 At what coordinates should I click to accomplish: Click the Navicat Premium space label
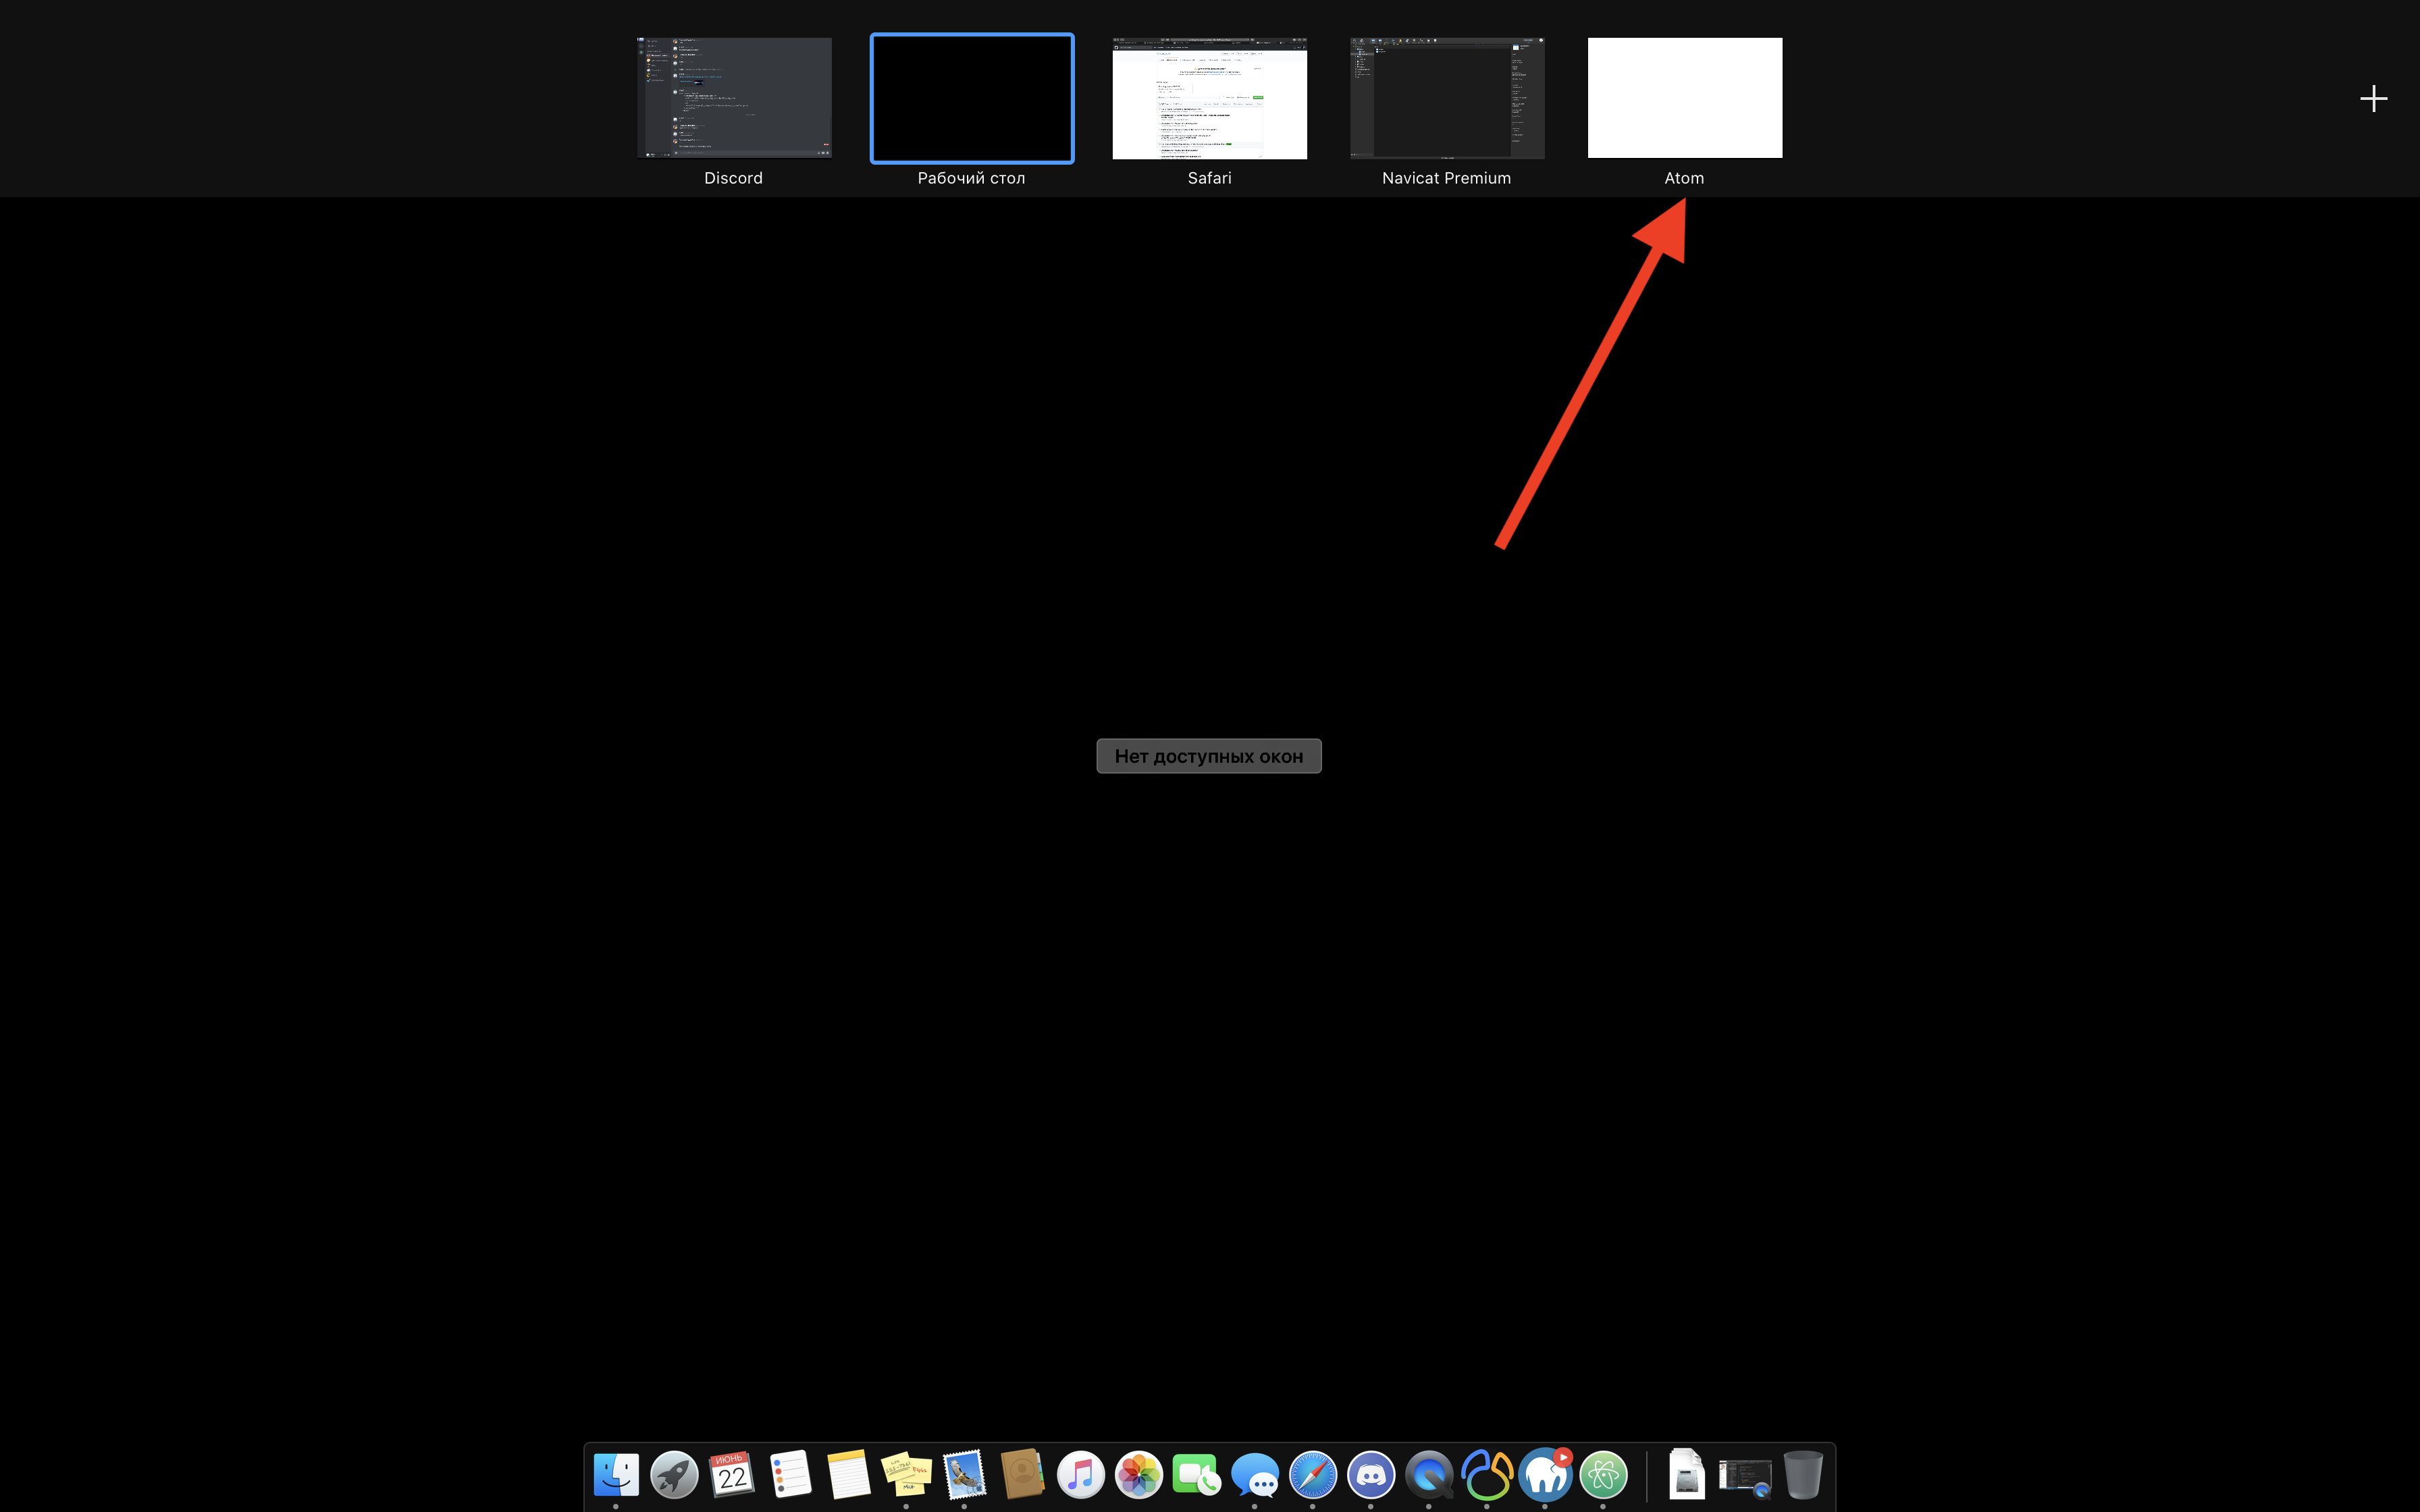tap(1446, 178)
